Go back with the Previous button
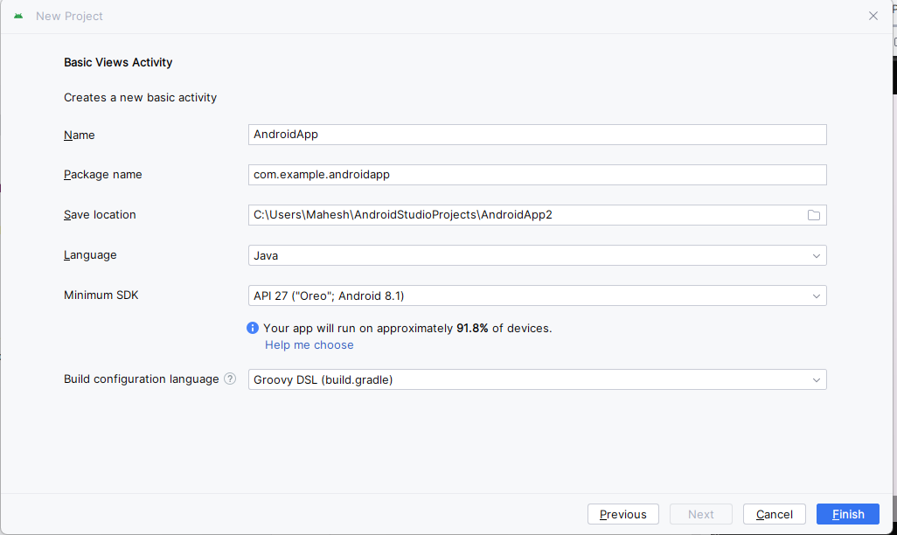Viewport: 897px width, 535px height. click(x=623, y=514)
